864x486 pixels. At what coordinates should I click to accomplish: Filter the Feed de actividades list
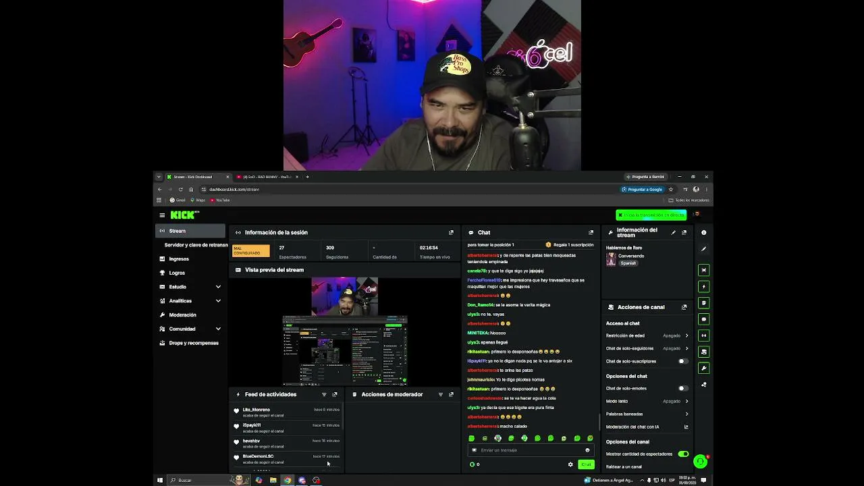(x=324, y=395)
